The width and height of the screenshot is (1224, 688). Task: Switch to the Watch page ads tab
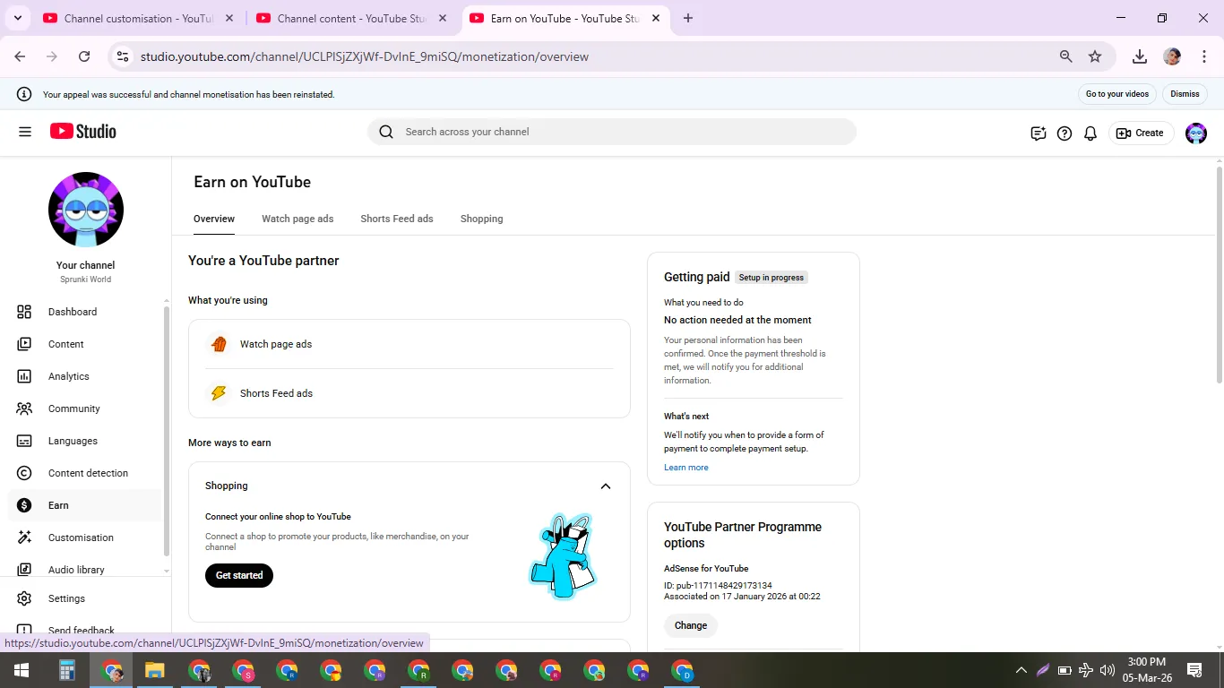coord(297,219)
